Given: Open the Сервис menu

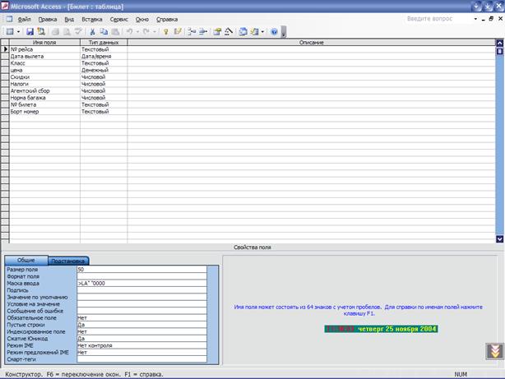Looking at the screenshot, I should pyautogui.click(x=118, y=18).
